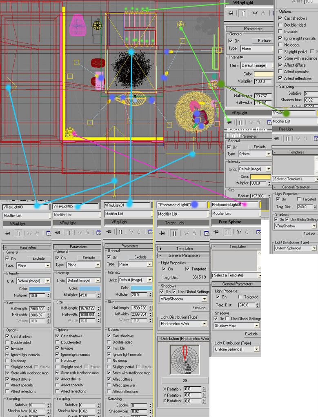Image resolution: width=318 pixels, height=417 pixels.
Task: Click make unique icon in the VRayLight03 panel
Action: 30,233
